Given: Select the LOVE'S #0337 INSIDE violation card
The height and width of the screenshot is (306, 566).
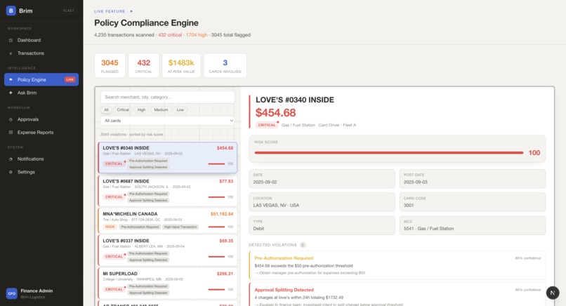Looking at the screenshot, I should click(168, 251).
